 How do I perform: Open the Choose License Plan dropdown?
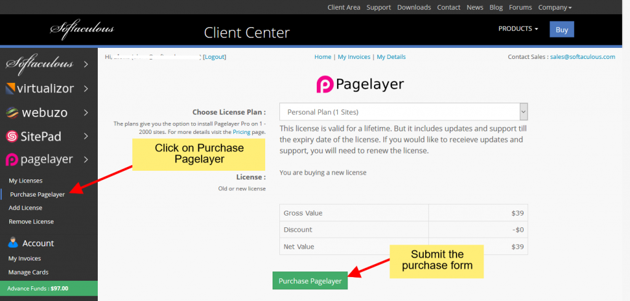pos(403,112)
